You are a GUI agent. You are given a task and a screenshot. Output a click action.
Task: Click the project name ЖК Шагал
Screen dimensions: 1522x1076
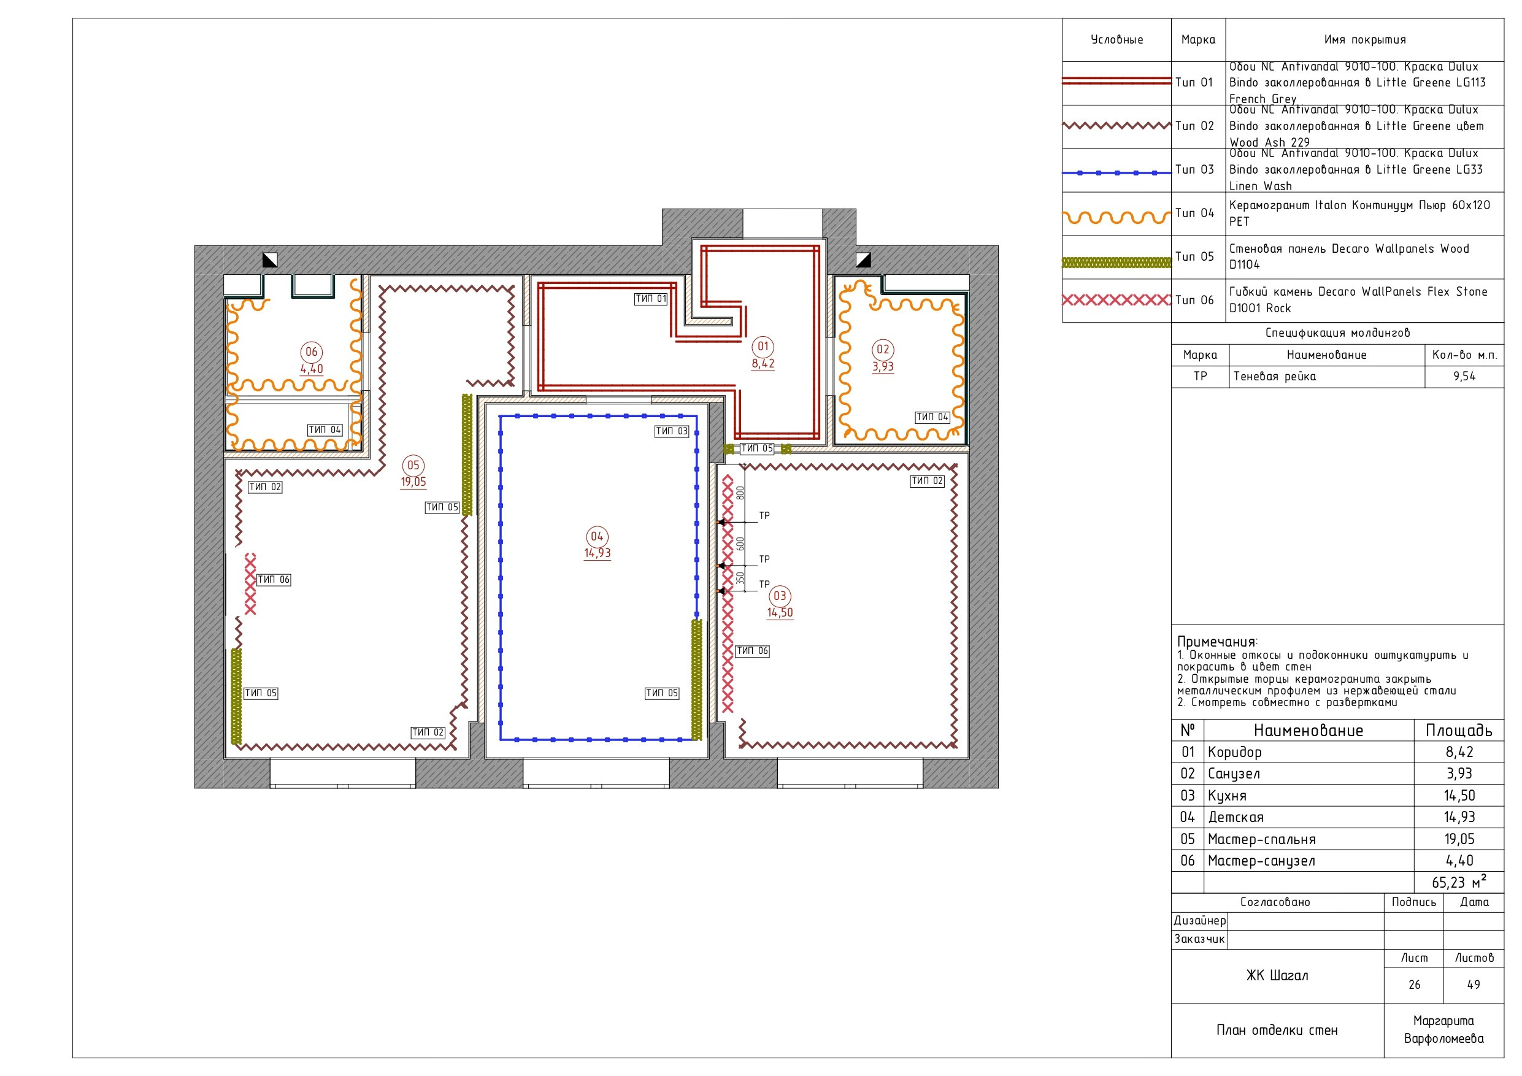tap(1277, 975)
